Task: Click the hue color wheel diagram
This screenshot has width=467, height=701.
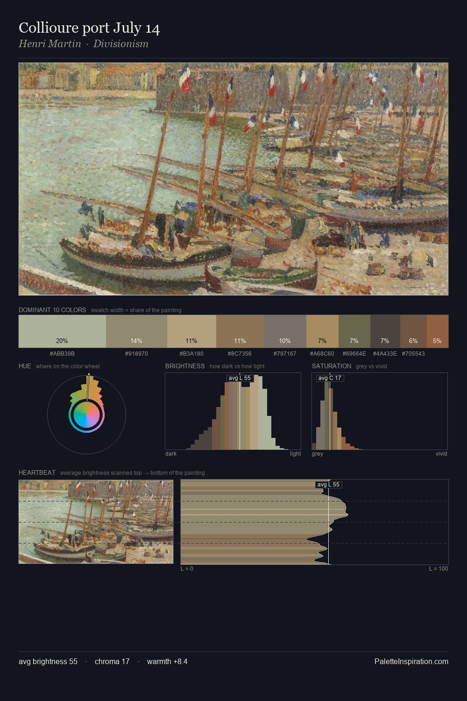Action: (x=86, y=414)
